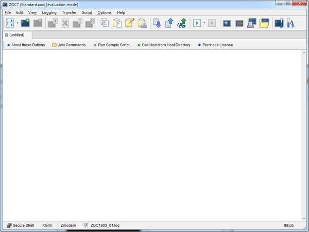
Task: Click the download arrow toolbar icon
Action: [x=157, y=23]
